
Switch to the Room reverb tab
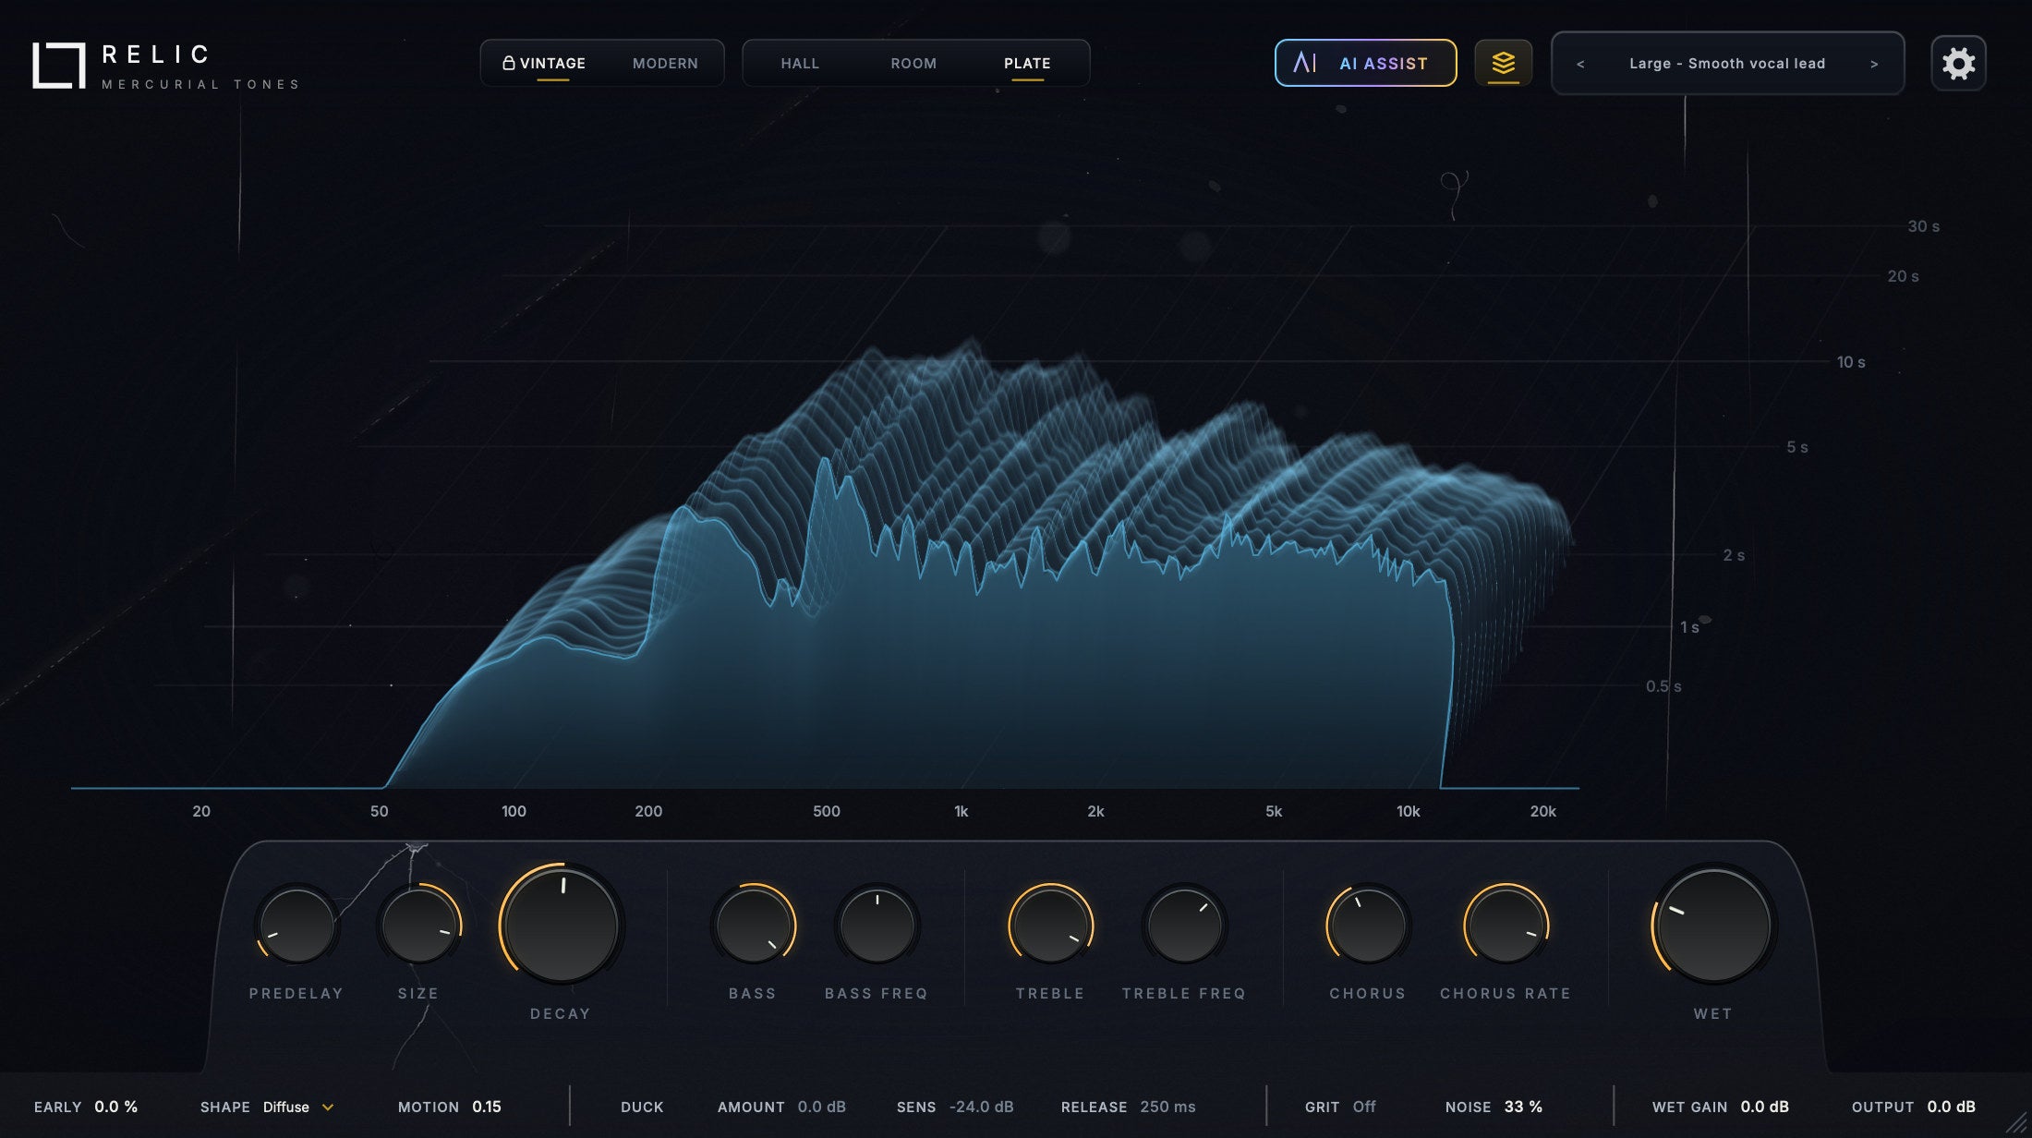pos(913,64)
